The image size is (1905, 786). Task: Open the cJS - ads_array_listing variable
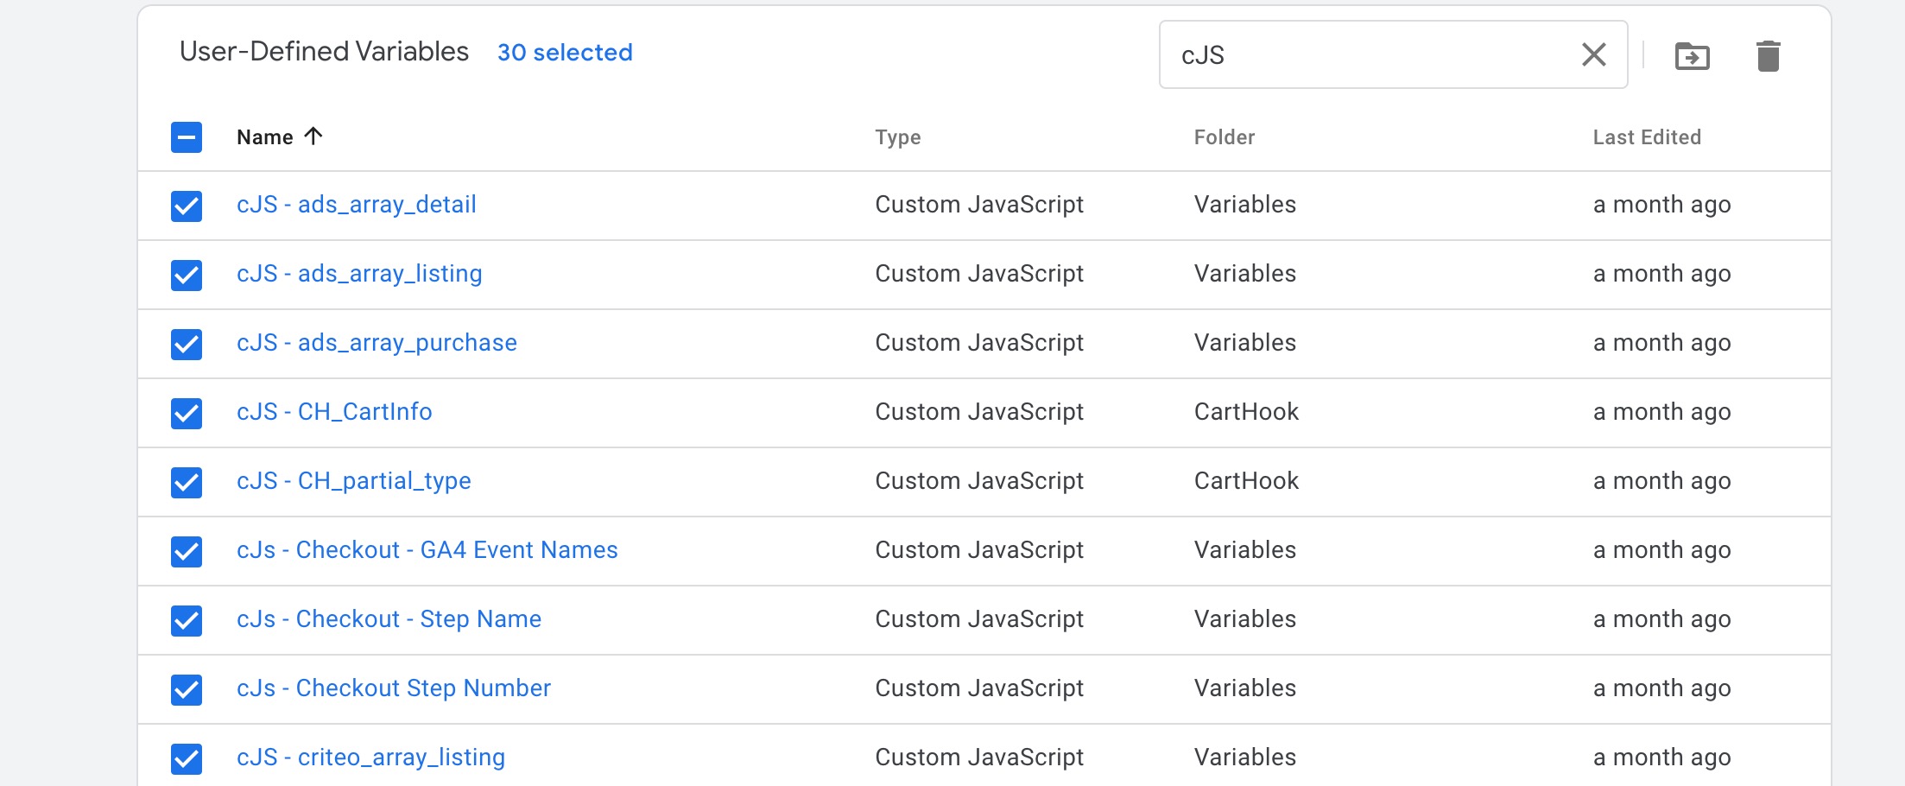coord(360,274)
